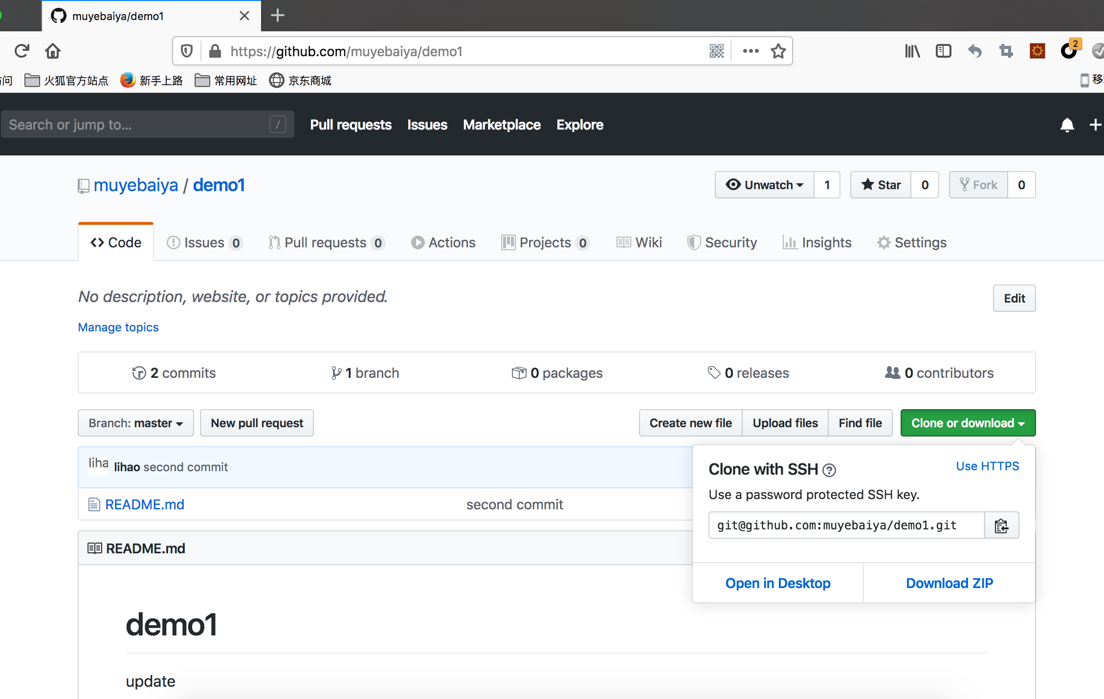The image size is (1104, 699).
Task: Click New pull request button
Action: click(x=257, y=423)
